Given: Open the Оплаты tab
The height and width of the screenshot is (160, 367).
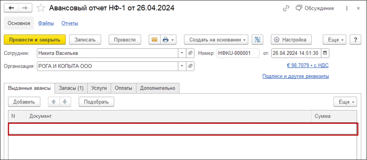Looking at the screenshot, I should [124, 88].
